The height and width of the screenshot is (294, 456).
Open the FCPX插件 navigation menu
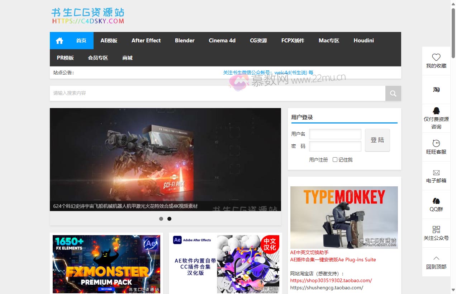click(293, 40)
